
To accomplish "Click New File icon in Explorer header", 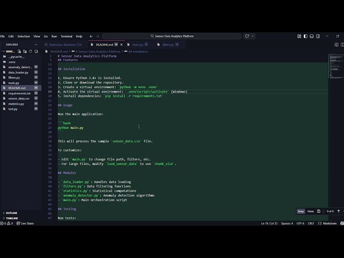I will [19, 52].
